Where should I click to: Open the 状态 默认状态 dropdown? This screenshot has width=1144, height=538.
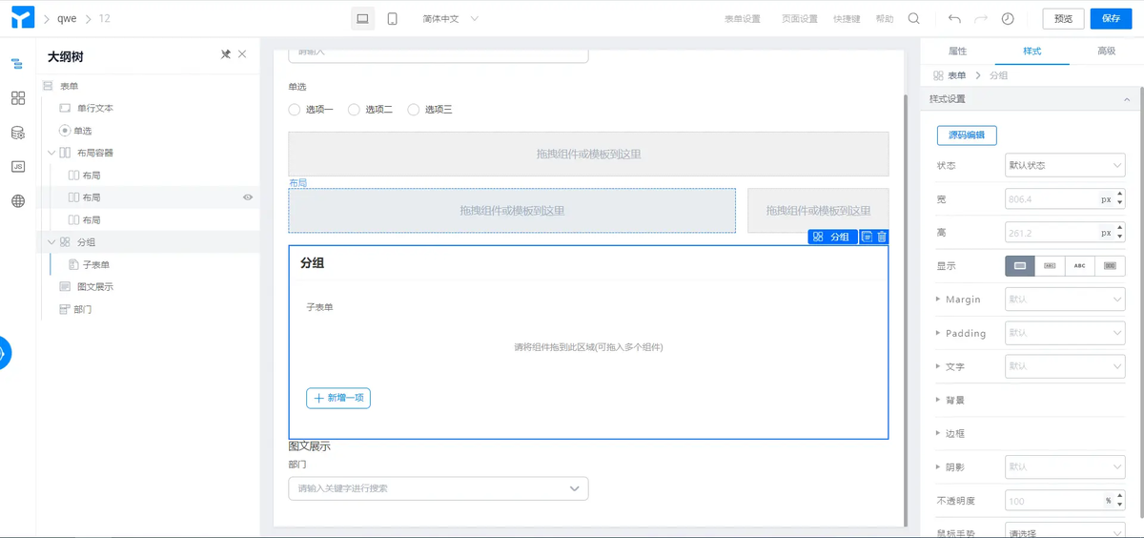1065,166
